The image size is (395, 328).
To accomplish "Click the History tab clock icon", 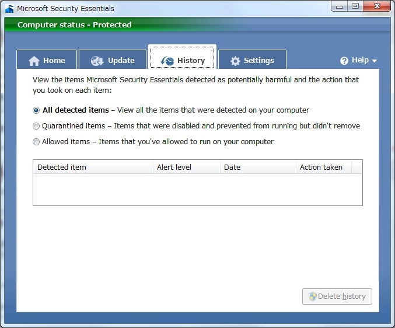I will click(x=167, y=61).
